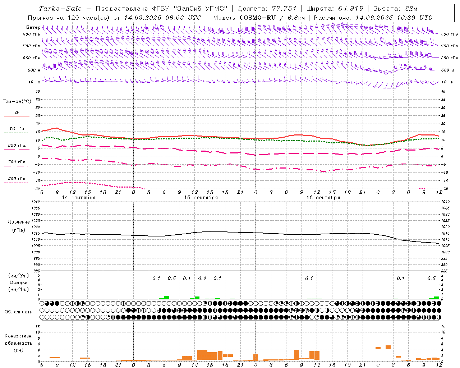This screenshot has height=368, width=460.
Task: Click the green dashed sample under 'Td 2м'
Action: (16, 133)
